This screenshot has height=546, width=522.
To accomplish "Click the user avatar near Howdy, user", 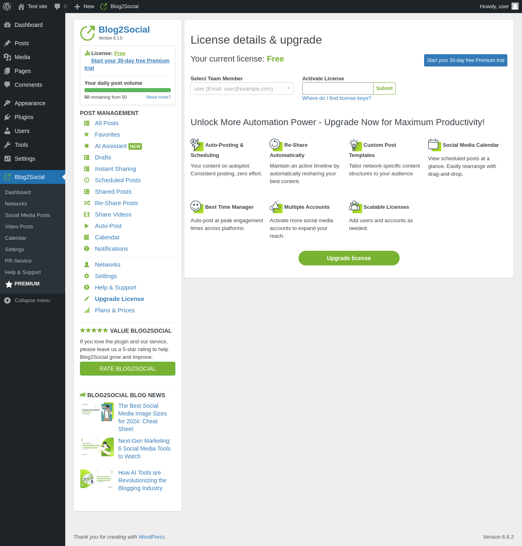I will coord(515,6).
